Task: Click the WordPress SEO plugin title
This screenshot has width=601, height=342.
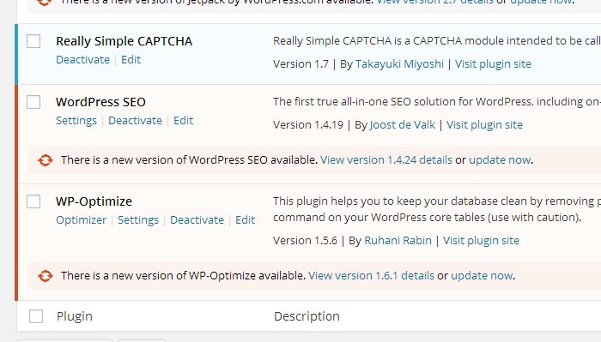Action: (100, 102)
